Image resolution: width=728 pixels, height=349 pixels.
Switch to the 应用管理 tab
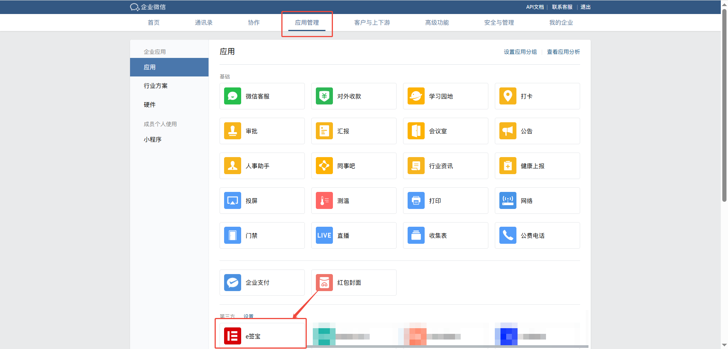click(x=307, y=22)
